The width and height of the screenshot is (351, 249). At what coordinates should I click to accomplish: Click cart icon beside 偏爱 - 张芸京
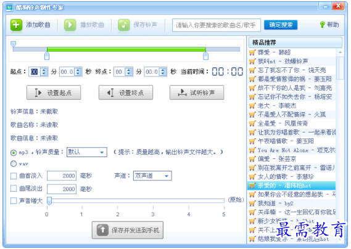pyautogui.click(x=252, y=159)
